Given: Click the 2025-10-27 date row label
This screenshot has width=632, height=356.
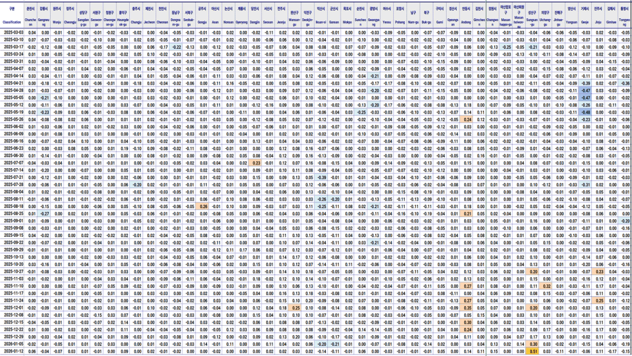Looking at the screenshot, I should 12,272.
